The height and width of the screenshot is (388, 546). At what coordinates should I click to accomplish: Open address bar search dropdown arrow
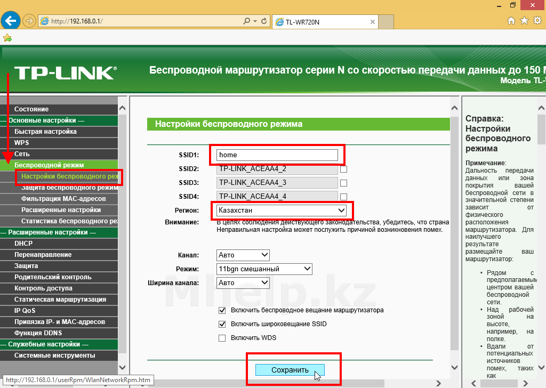tap(255, 21)
